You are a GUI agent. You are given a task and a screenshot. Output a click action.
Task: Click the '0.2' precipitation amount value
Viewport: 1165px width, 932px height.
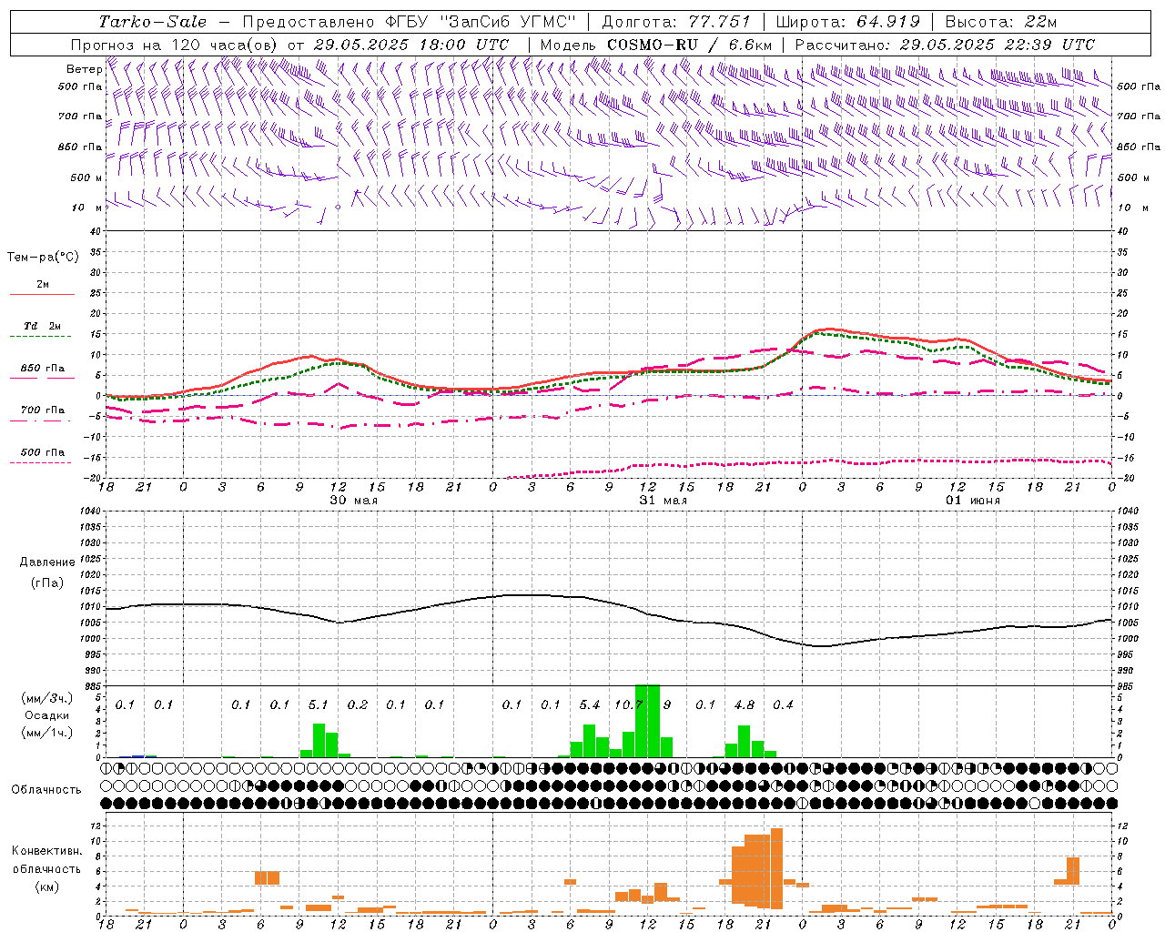click(357, 704)
